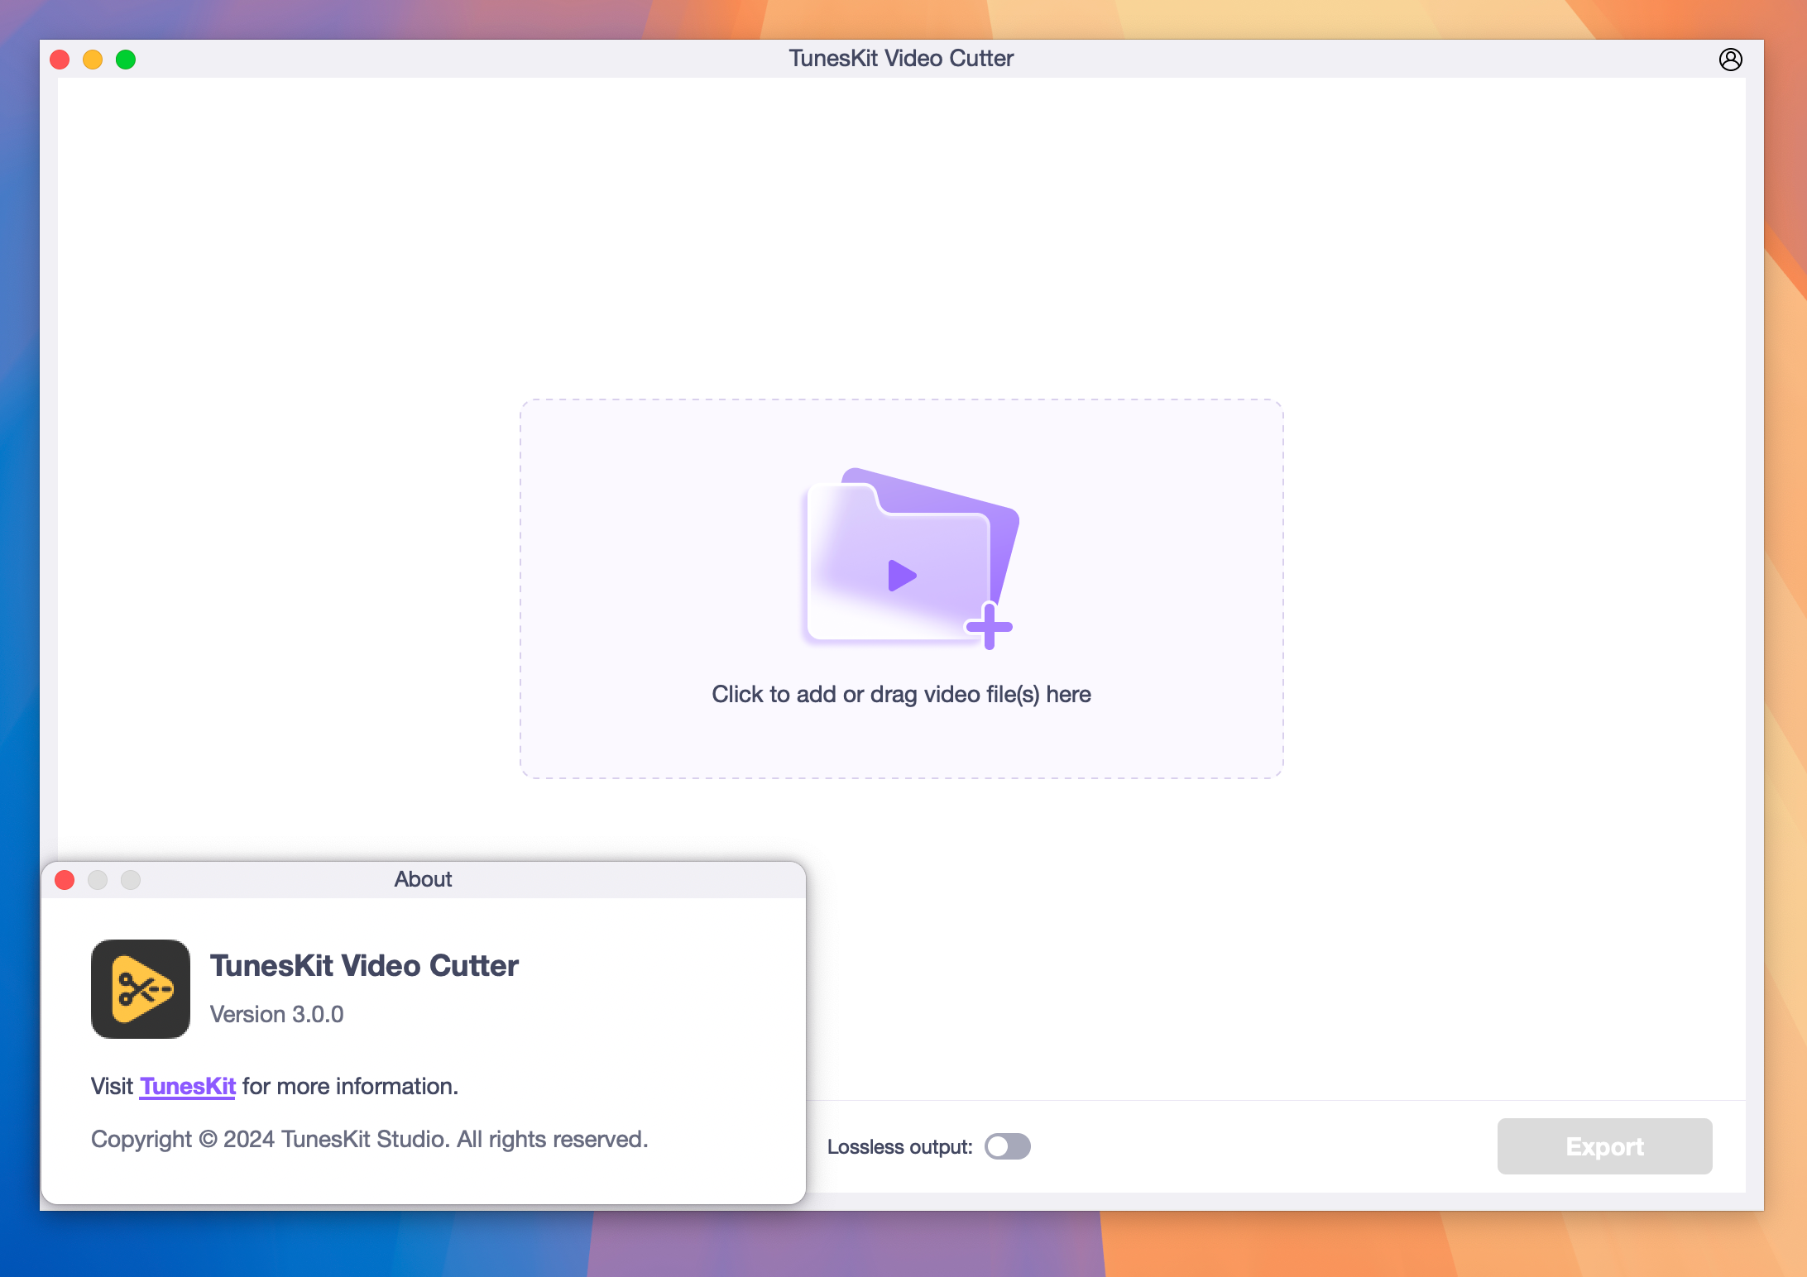Click "Click to add or drag video file(s) here"
This screenshot has width=1807, height=1277.
coord(901,694)
